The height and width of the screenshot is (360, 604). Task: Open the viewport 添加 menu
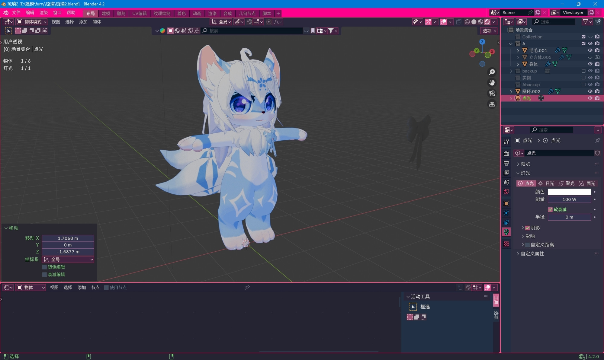(83, 22)
